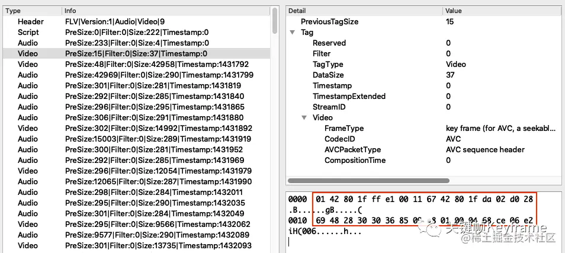Select the Video row PreSize:15 Size:37
The height and width of the screenshot is (253, 565).
[x=137, y=54]
